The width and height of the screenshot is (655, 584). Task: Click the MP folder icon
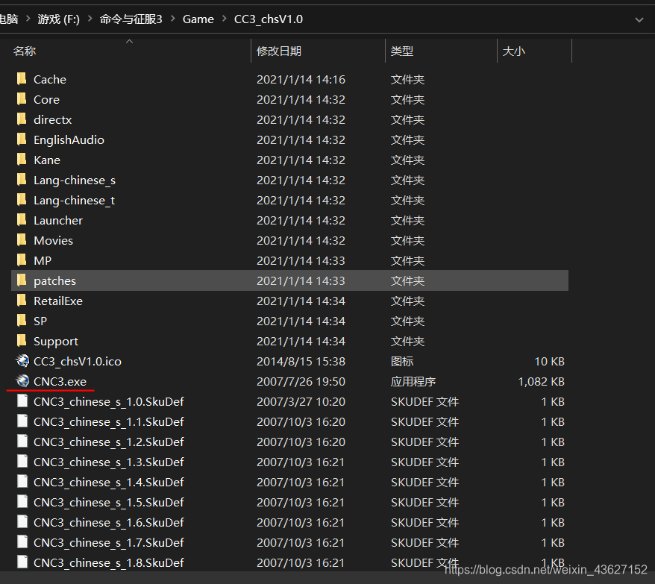tap(22, 260)
